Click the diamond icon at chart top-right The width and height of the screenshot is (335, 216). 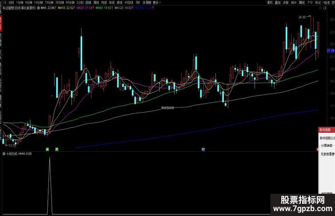[320, 8]
